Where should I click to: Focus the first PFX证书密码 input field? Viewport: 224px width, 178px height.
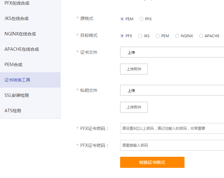pos(172,129)
